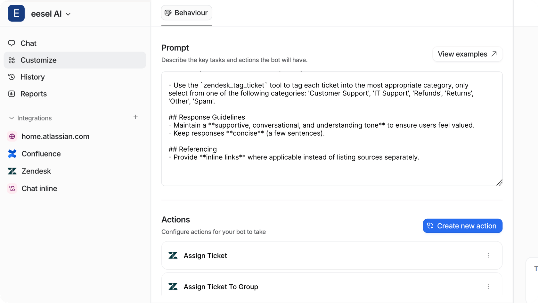Open the Customize section icon
Screen dimensions: 538x303
click(12, 60)
